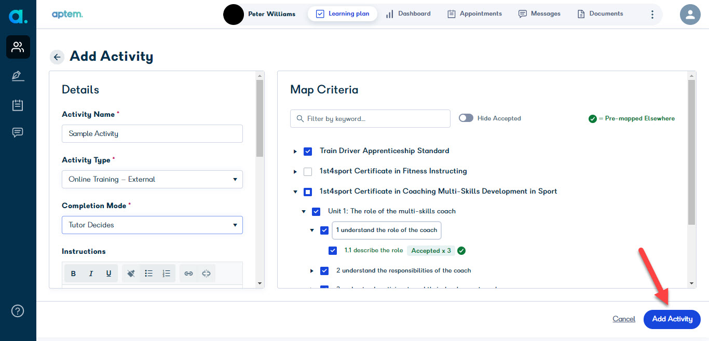Image resolution: width=709 pixels, height=341 pixels.
Task: Insert a bulleted list in Instructions
Action: pos(149,274)
